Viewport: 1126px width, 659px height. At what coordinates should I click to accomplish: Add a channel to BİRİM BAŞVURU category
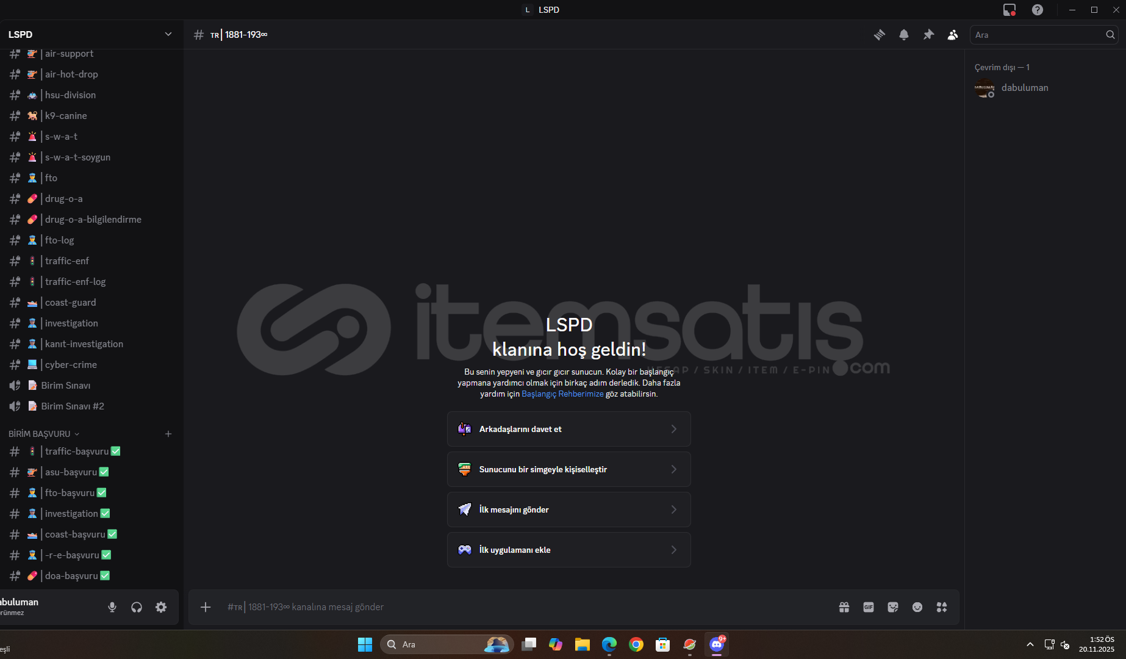[168, 434]
